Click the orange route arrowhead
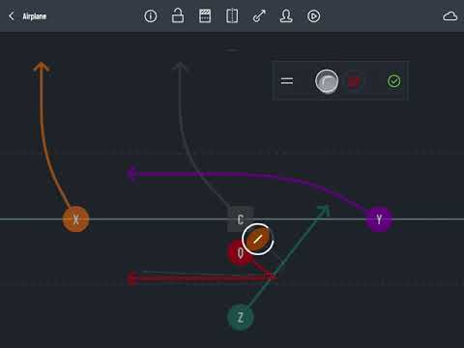464x348 pixels. 42,67
